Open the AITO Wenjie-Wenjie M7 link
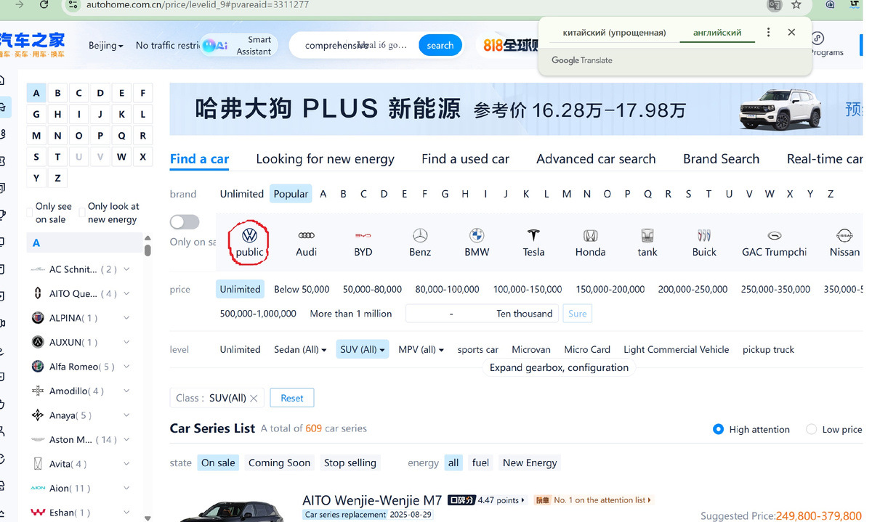The image size is (872, 522). 372,500
